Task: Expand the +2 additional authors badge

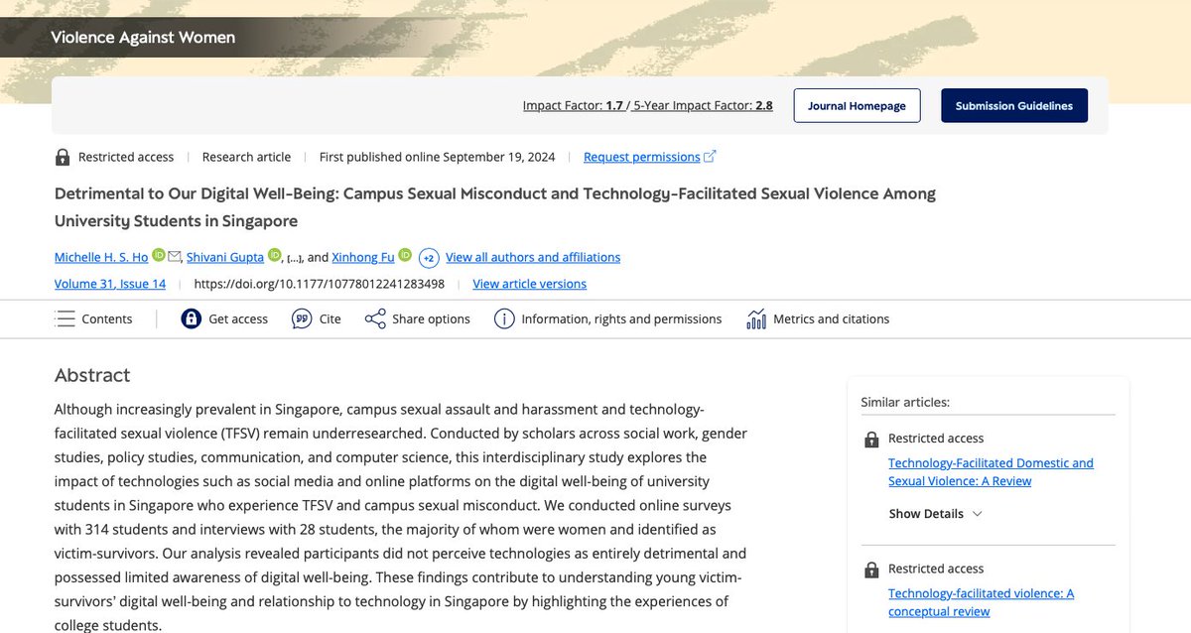Action: pyautogui.click(x=429, y=258)
